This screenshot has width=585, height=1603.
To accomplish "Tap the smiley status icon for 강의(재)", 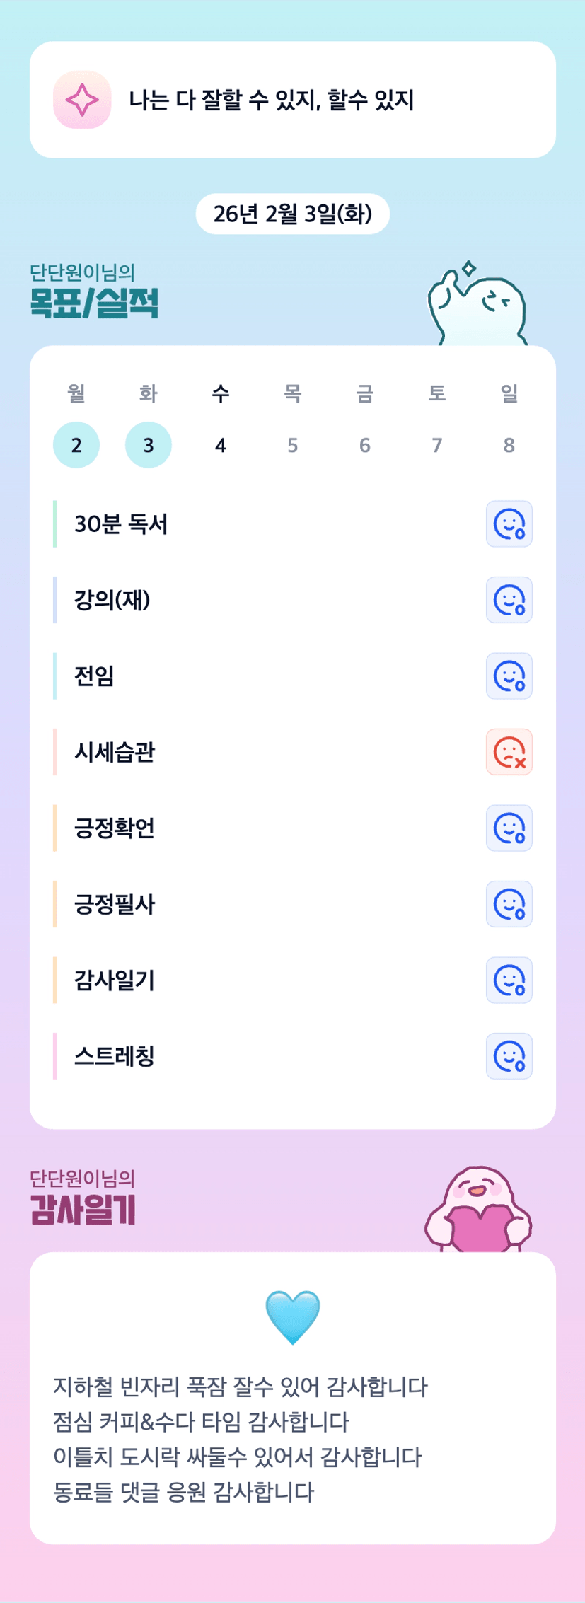I will (509, 600).
